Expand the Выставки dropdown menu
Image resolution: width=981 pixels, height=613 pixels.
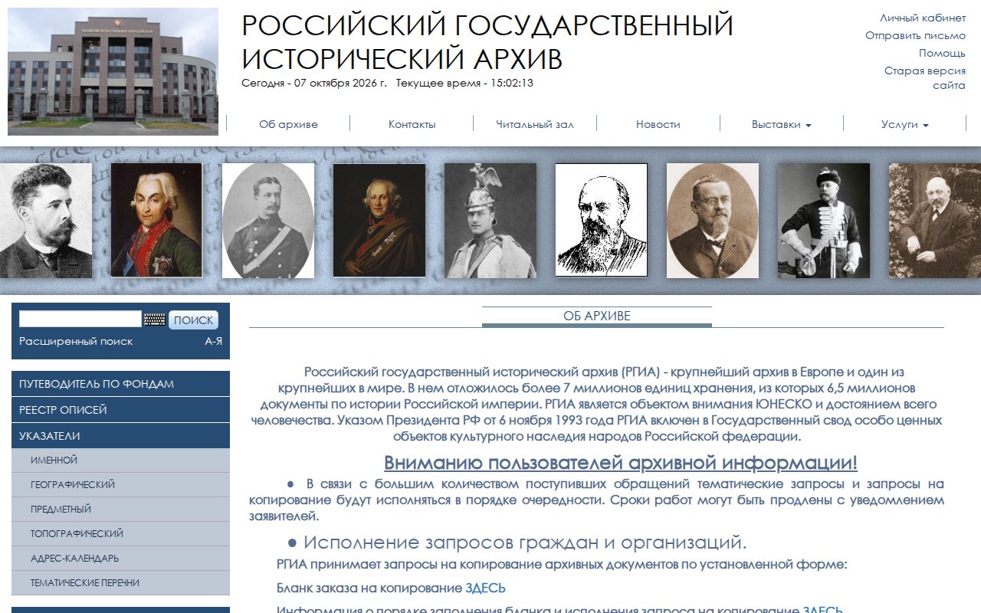tap(781, 124)
